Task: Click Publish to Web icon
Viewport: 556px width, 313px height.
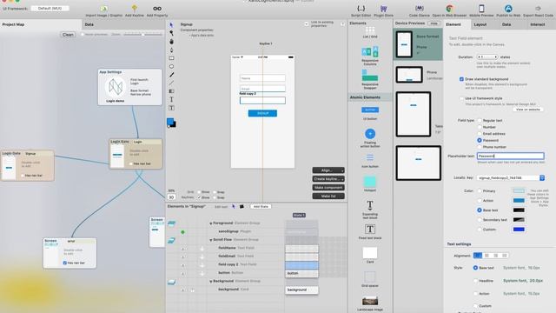Action: [508, 9]
